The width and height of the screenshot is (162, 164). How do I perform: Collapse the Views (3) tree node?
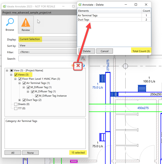[x=11, y=75]
